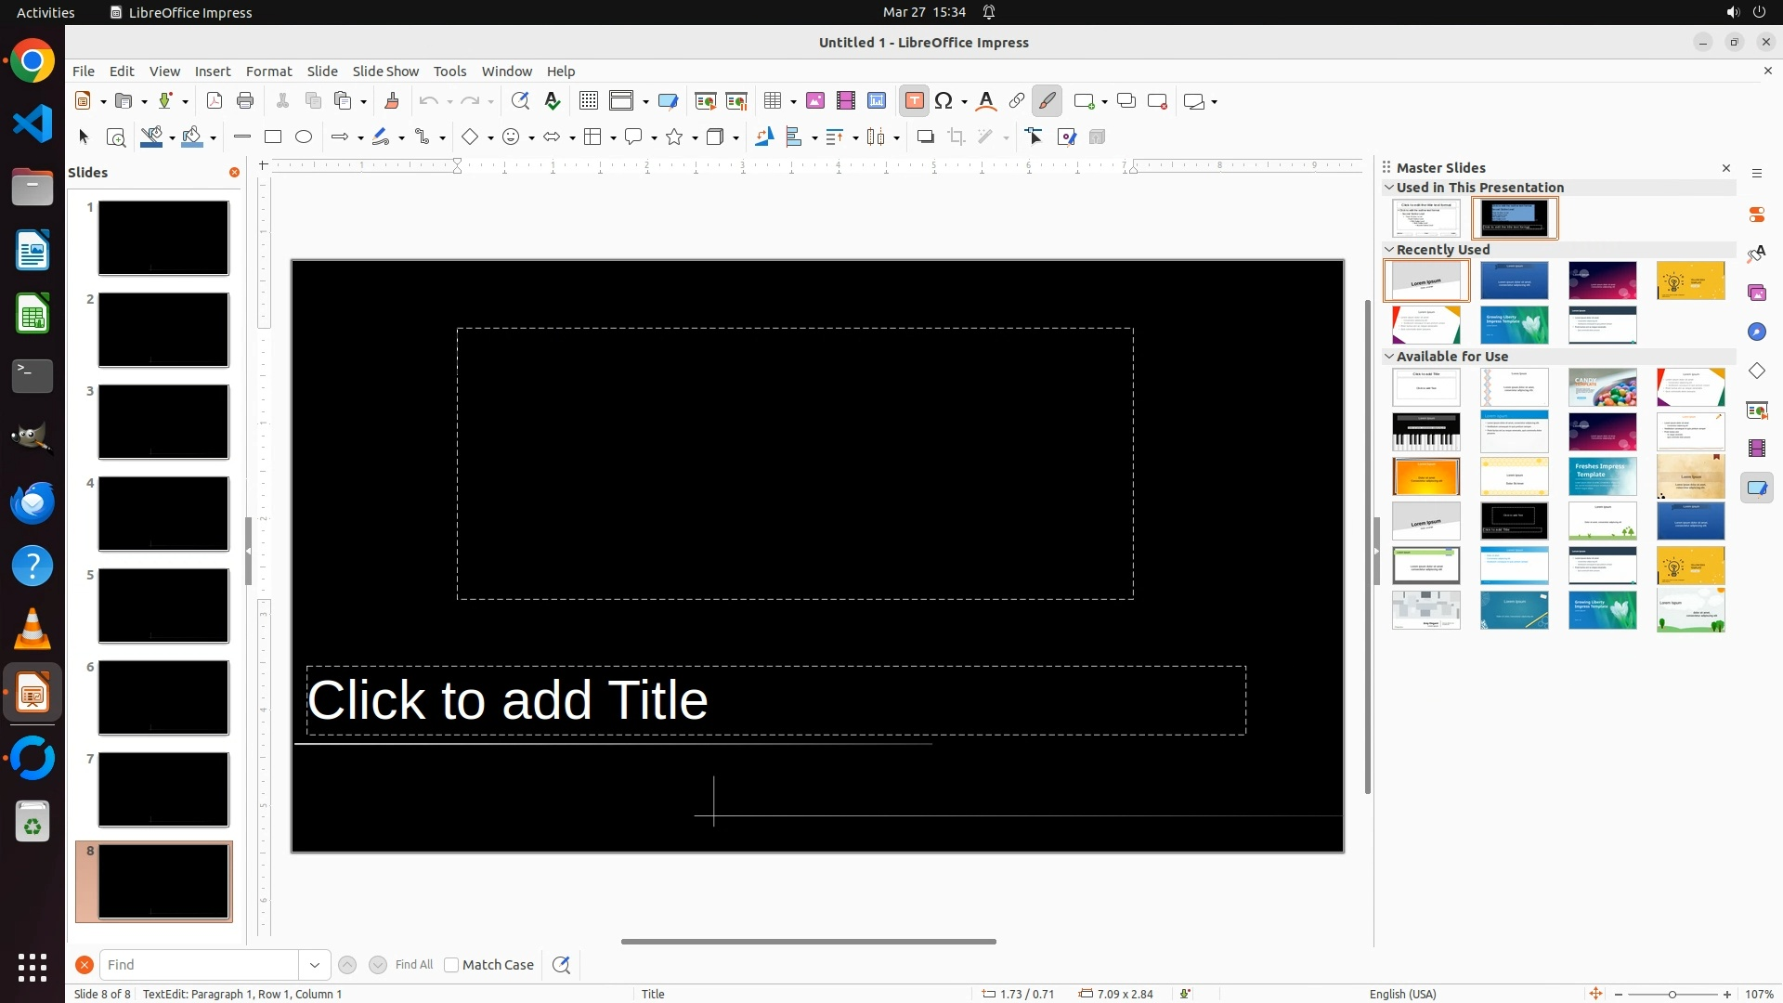The width and height of the screenshot is (1783, 1003).
Task: Collapse the Recently Used section
Action: click(1389, 249)
